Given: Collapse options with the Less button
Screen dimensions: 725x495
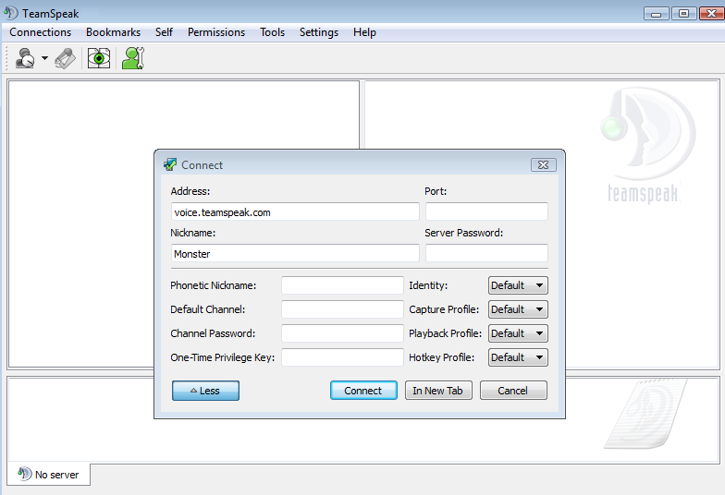Looking at the screenshot, I should (205, 391).
